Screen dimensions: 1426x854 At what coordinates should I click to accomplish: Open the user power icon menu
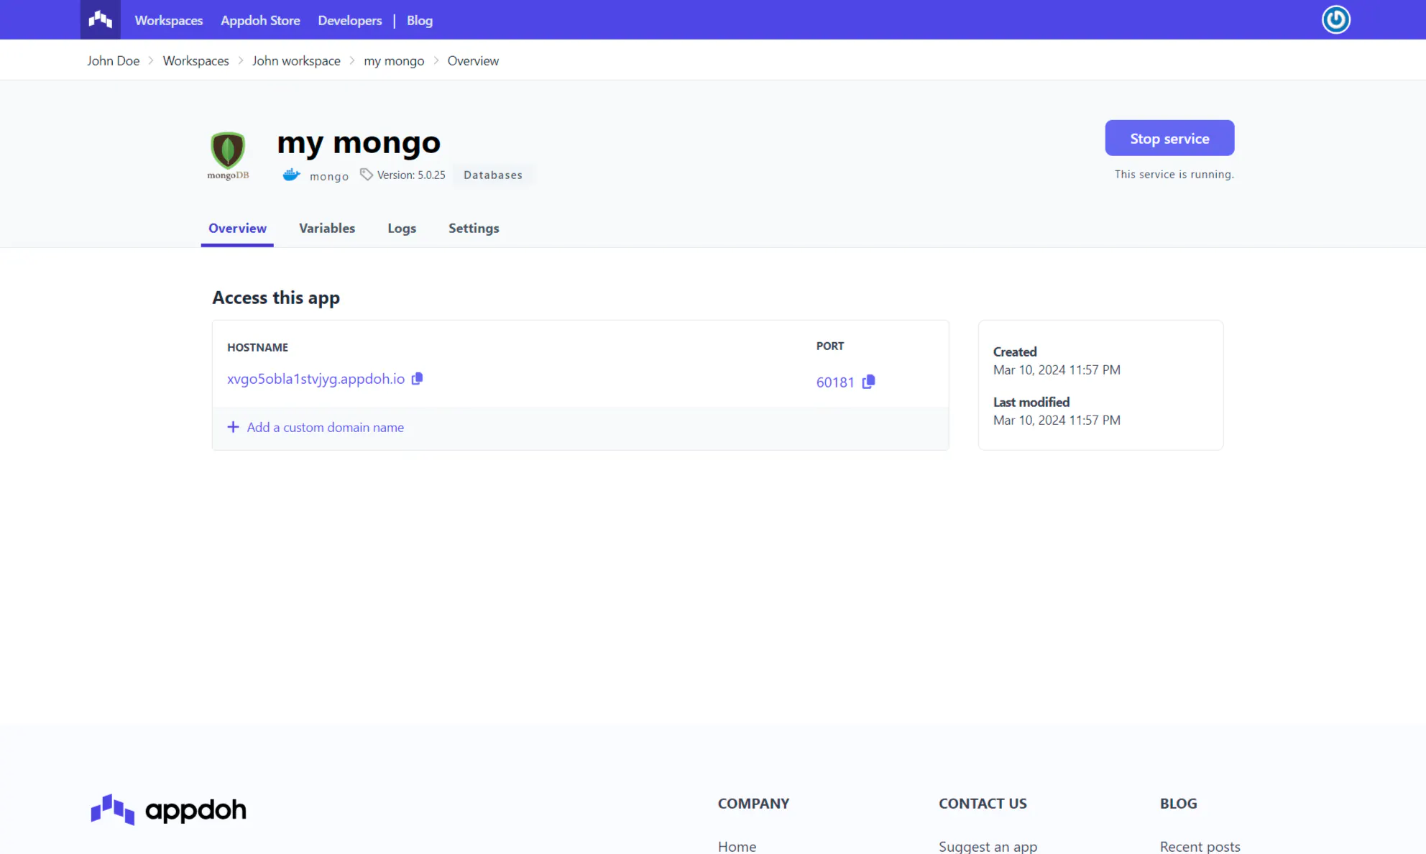point(1335,19)
